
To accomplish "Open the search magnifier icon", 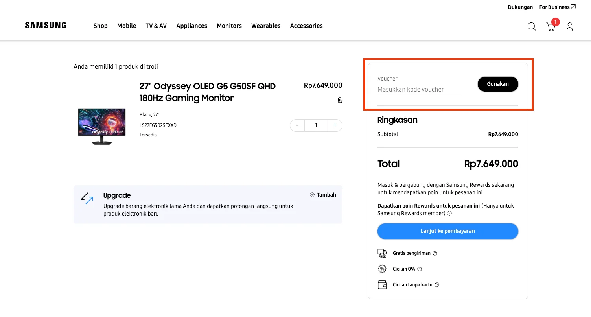I will (532, 27).
